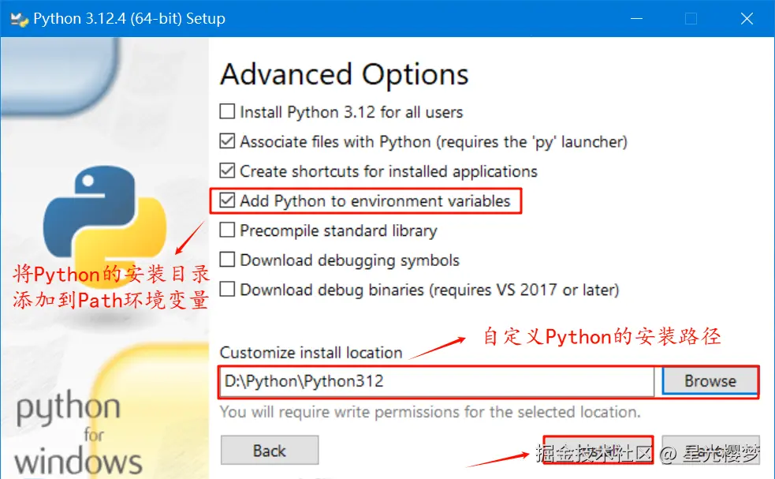Tick Download debug binaries checkbox
Screen dimensions: 775x479
[x=227, y=289]
